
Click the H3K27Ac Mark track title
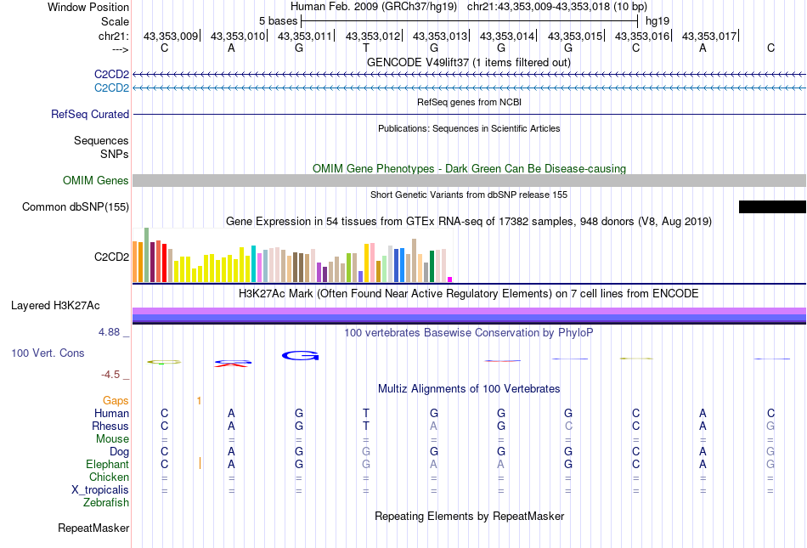(469, 293)
